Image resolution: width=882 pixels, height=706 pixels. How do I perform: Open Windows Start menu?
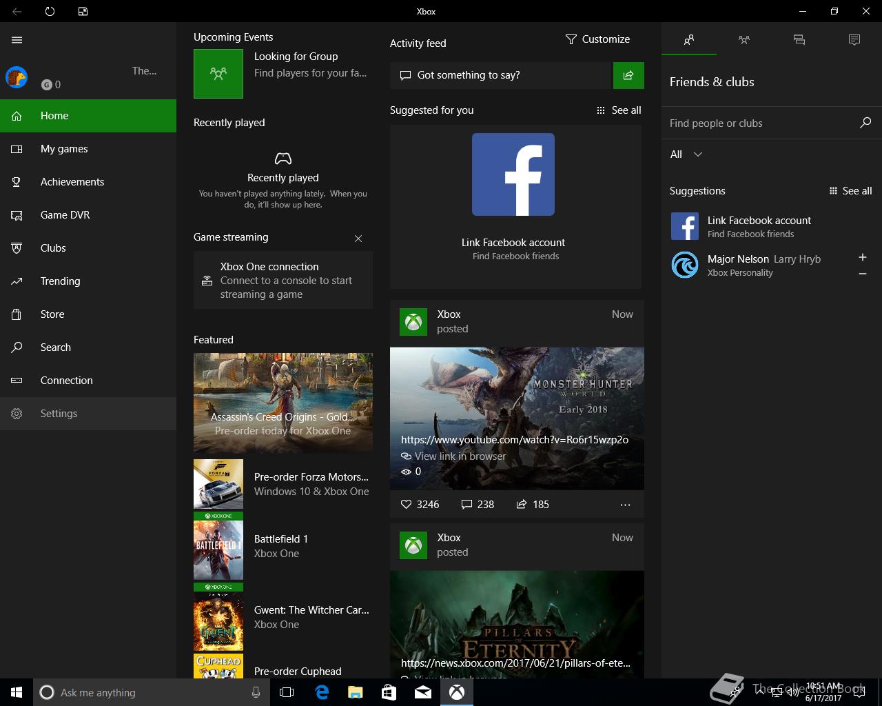[17, 692]
